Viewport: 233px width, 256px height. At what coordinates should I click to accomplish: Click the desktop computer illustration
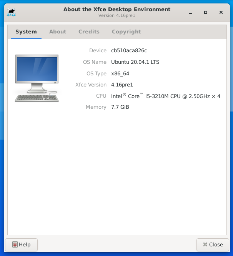coord(37,78)
